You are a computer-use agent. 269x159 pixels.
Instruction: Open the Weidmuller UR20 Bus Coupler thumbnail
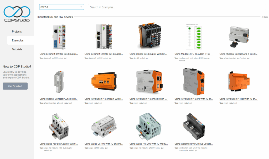pyautogui.click(x=194, y=126)
